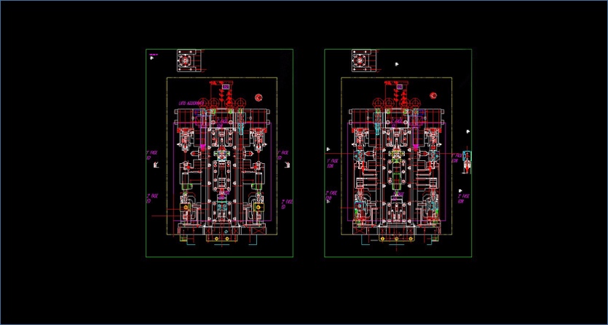Click the flange detail view in left drawing
Viewport: 608px width, 325px height.
click(187, 60)
